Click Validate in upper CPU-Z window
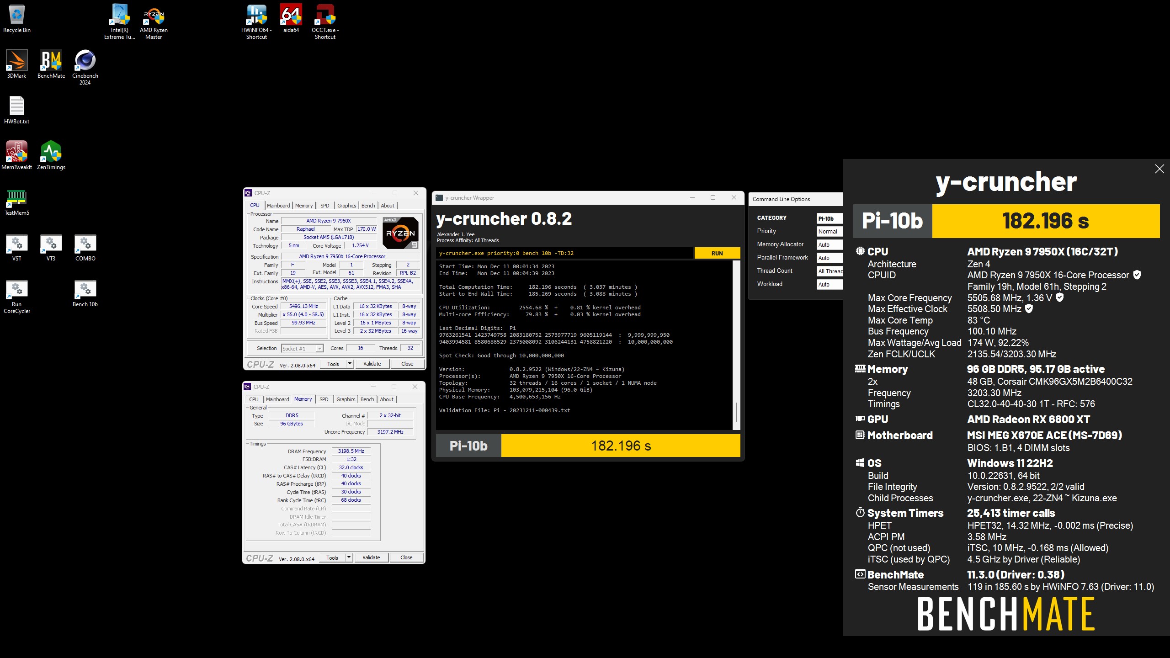The width and height of the screenshot is (1170, 658). point(372,364)
